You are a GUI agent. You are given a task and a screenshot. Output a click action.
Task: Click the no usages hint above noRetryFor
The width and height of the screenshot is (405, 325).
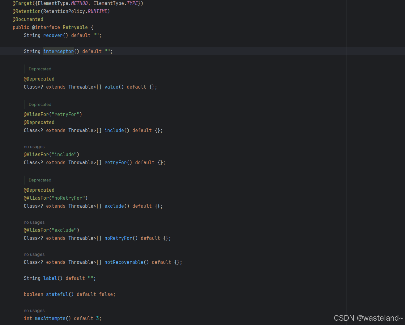point(34,222)
